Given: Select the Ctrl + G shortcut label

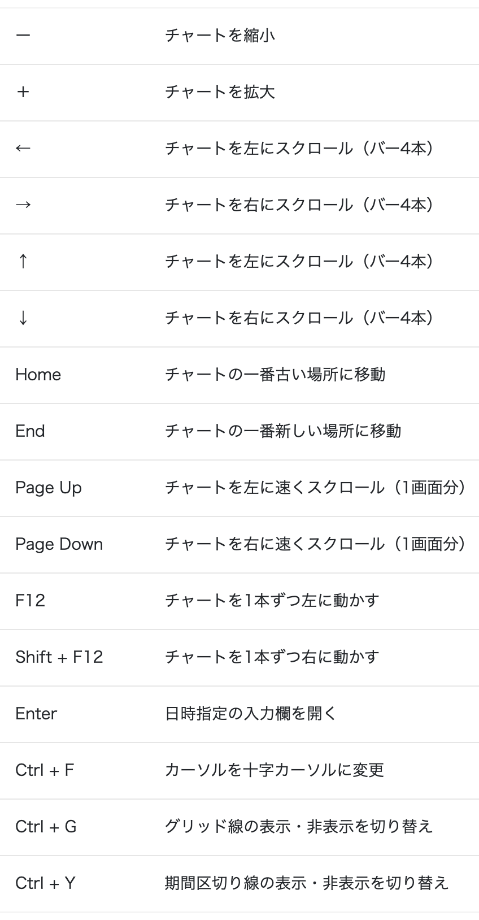Looking at the screenshot, I should 46,827.
